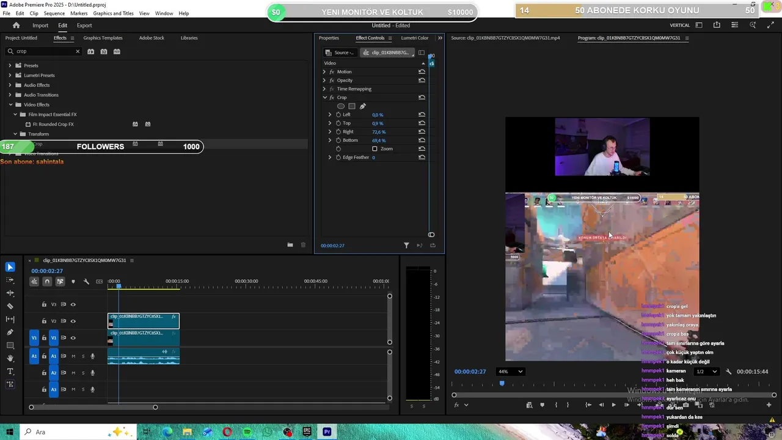
Task: Toggle captions track button in timeline
Action: (x=100, y=282)
